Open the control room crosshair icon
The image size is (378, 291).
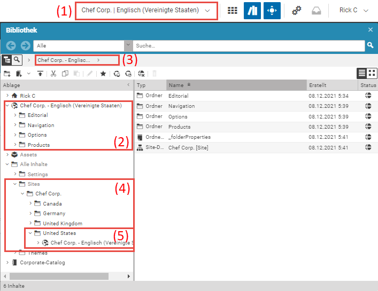272,11
